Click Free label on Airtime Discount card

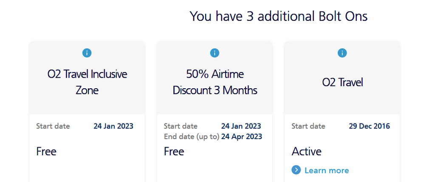click(174, 151)
